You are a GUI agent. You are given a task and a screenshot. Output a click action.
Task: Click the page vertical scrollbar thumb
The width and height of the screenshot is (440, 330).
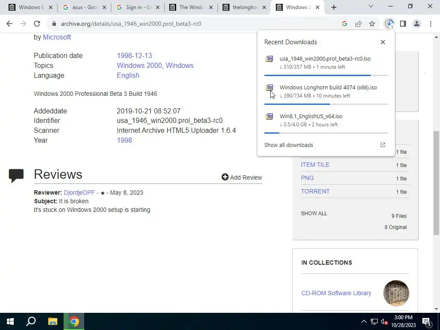437,183
